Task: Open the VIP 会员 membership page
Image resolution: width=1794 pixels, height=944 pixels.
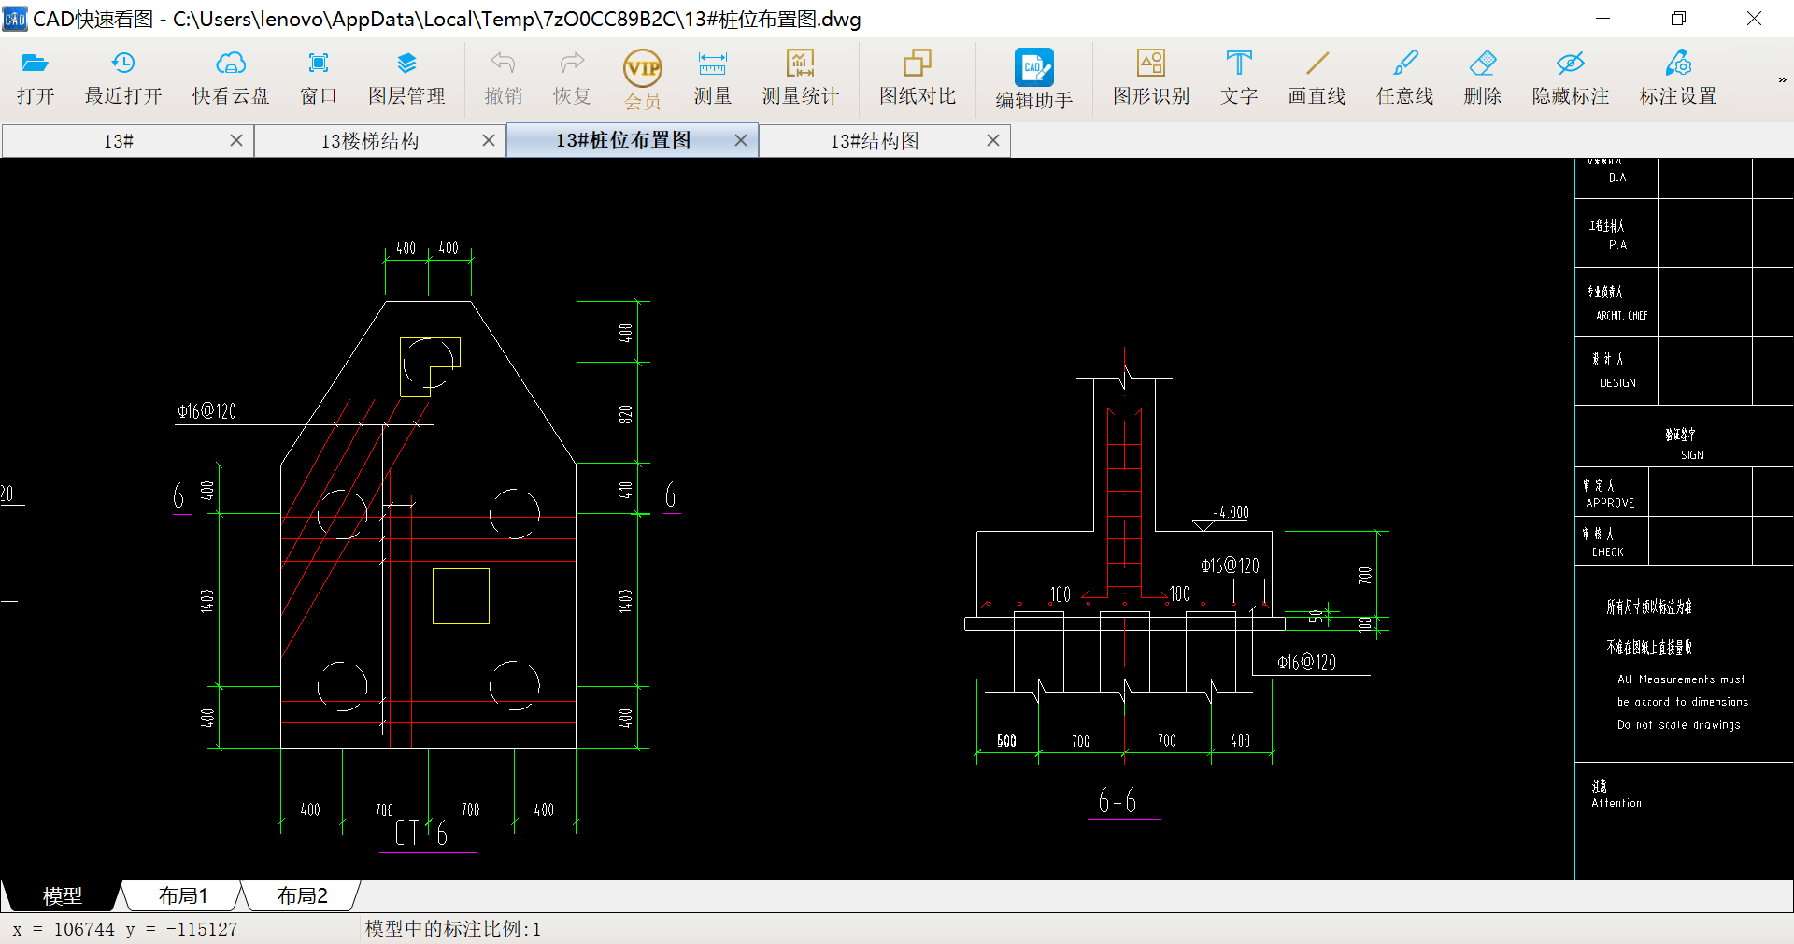Action: coord(643,80)
